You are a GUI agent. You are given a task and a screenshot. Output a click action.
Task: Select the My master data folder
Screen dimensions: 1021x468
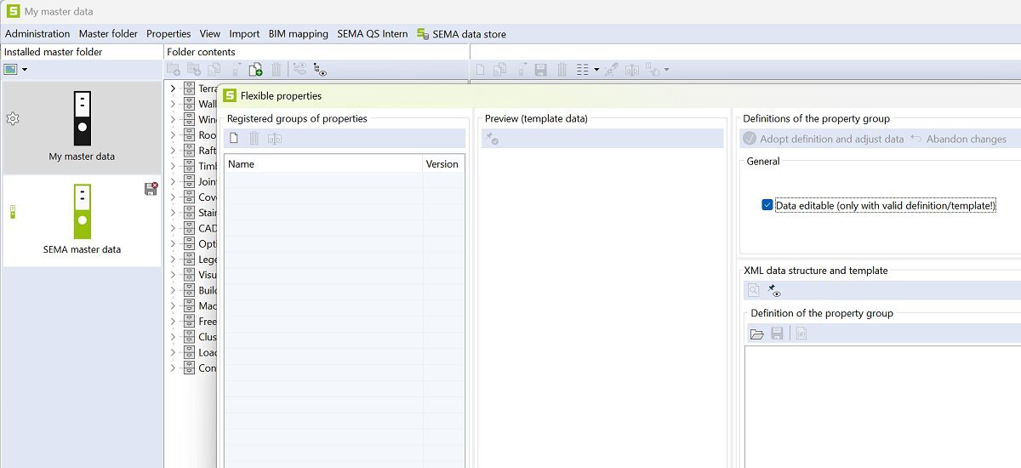[x=82, y=128]
